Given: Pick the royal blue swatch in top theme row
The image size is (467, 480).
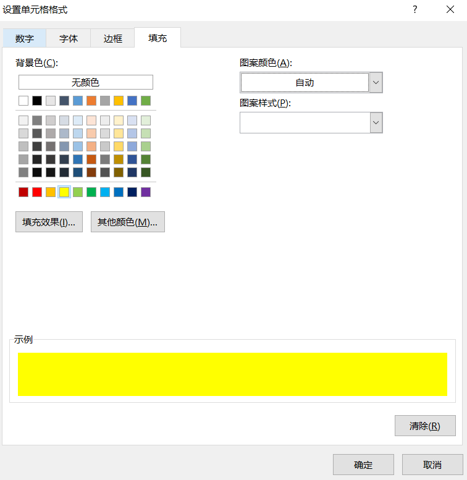Looking at the screenshot, I should pyautogui.click(x=132, y=101).
